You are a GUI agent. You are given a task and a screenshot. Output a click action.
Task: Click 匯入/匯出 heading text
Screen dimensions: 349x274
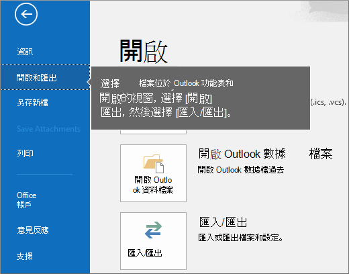click(223, 222)
